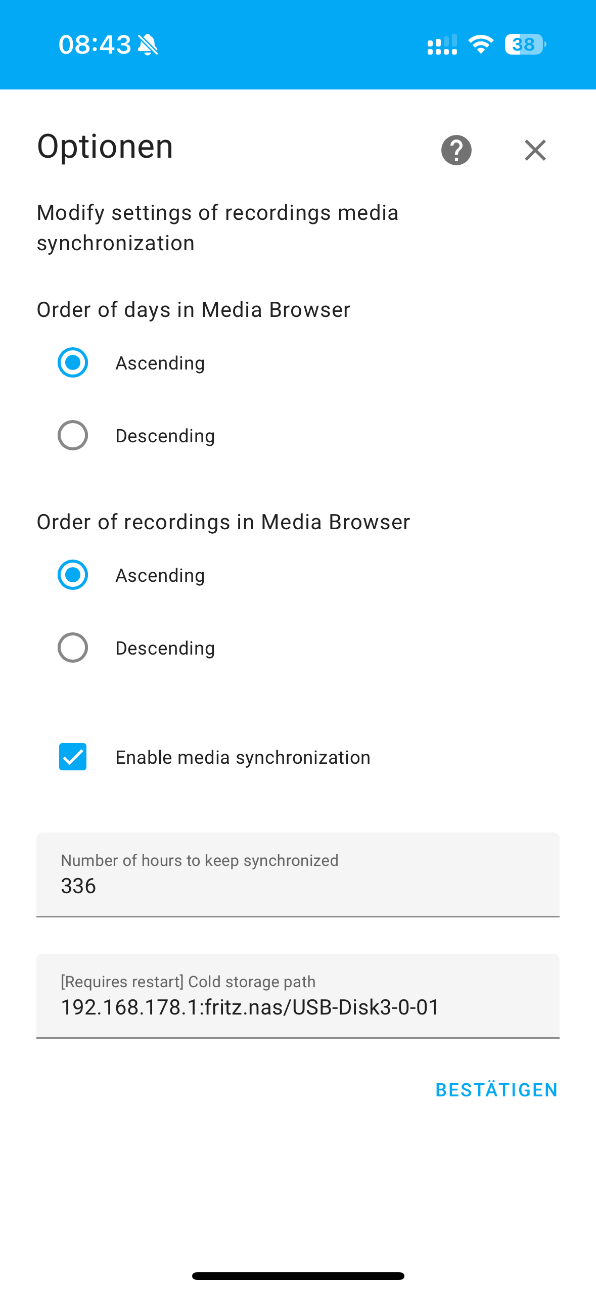Image resolution: width=596 pixels, height=1292 pixels.
Task: Tap the Wi-Fi status icon
Action: pos(480,44)
